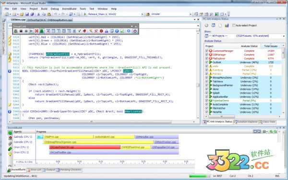Uncheck the FileExplorer project checkbox
Viewport: 288px width, 180px height.
[x=206, y=59]
